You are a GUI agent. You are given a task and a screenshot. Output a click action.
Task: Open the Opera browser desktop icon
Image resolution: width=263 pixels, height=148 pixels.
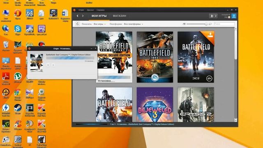click(18, 13)
